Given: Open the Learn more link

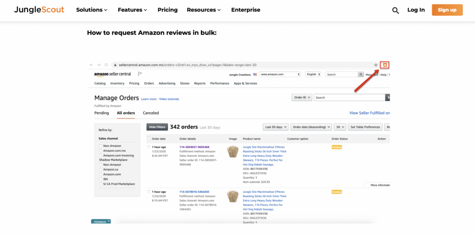Looking at the screenshot, I should [149, 99].
